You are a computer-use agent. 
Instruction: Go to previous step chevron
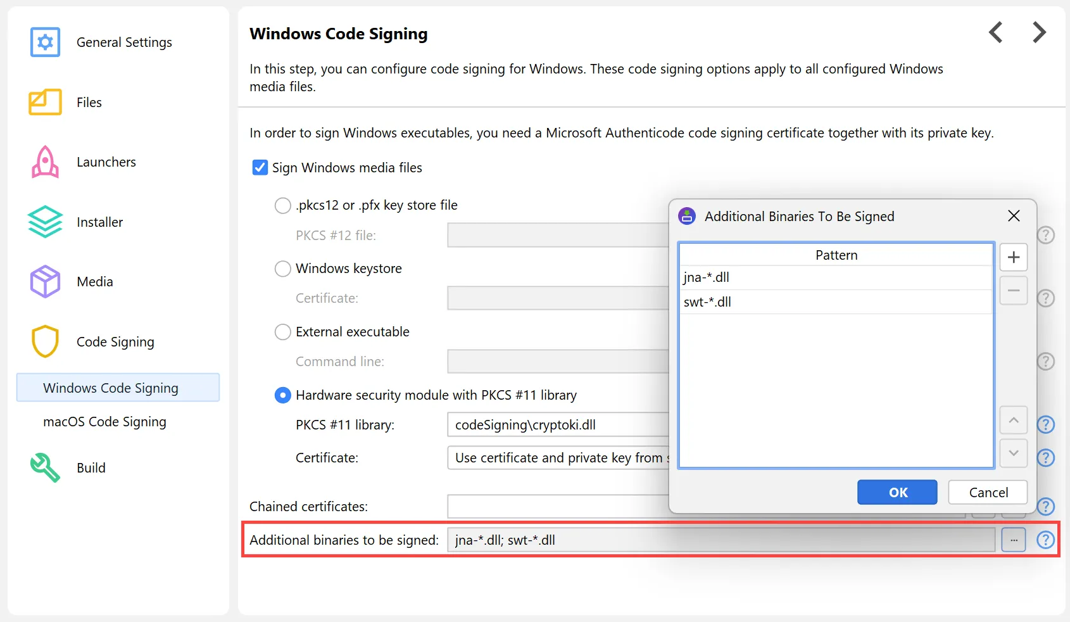(996, 32)
